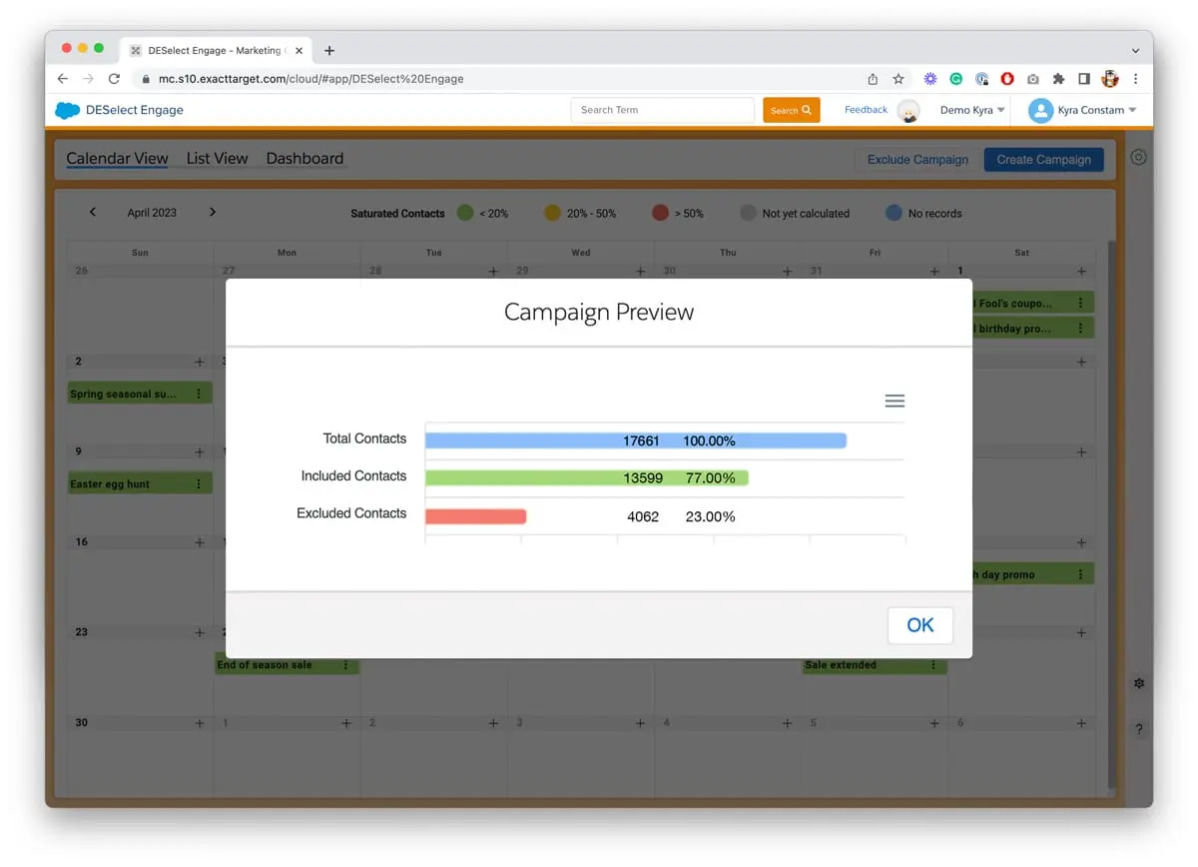Screen dimensions: 1198x867
Task: Open the browser extensions puzzle icon
Action: coord(1058,79)
